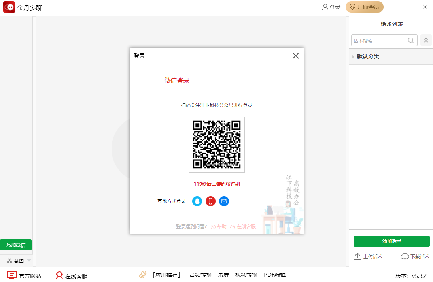The image size is (433, 282).
Task: Click the 开通会员 VIP button
Action: [x=364, y=7]
